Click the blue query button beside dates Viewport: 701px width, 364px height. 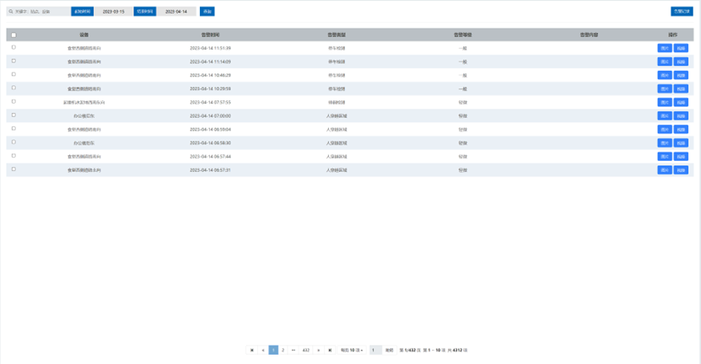(x=207, y=12)
